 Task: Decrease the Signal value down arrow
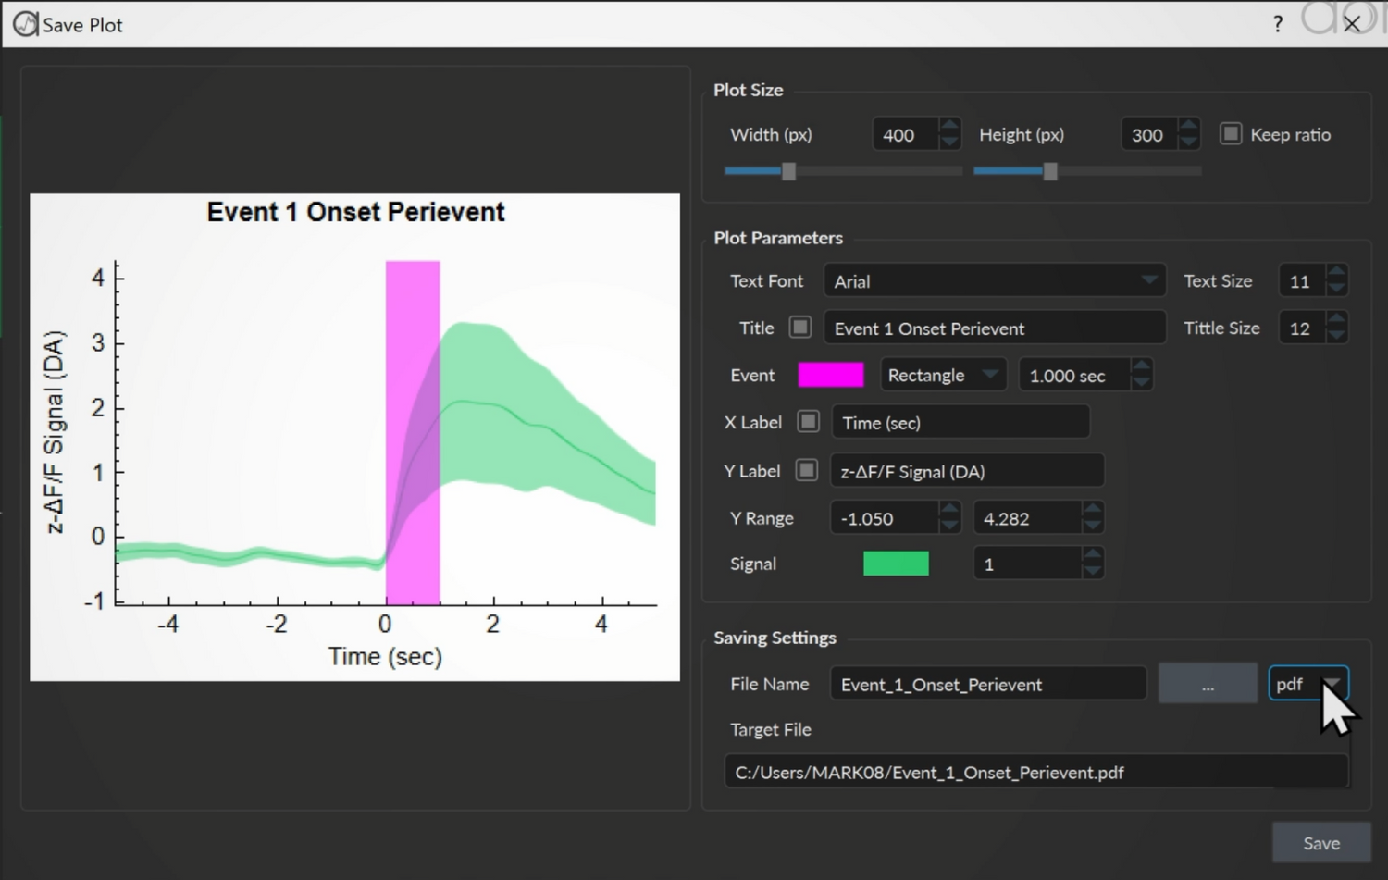(1093, 572)
